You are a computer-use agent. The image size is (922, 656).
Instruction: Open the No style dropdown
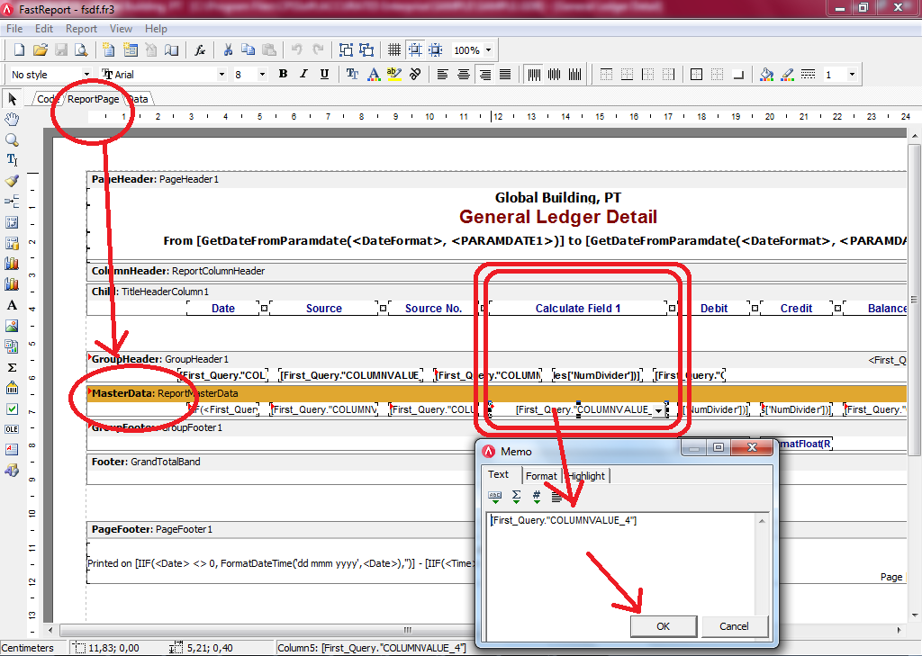click(x=86, y=75)
